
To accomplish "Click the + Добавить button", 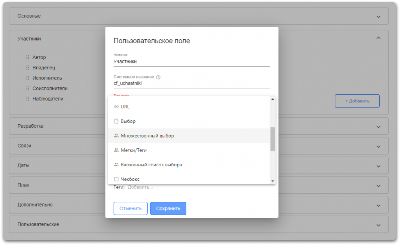I will [357, 101].
